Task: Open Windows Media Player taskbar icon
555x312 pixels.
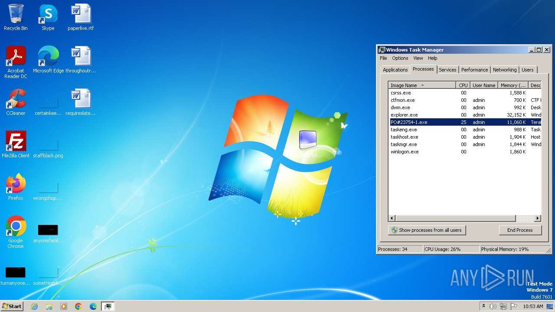Action: point(64,306)
